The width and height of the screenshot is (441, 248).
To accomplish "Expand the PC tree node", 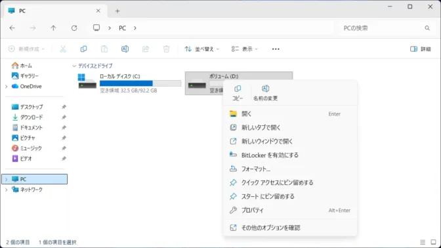I will pyautogui.click(x=6, y=179).
